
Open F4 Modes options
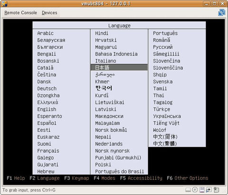(x=104, y=178)
